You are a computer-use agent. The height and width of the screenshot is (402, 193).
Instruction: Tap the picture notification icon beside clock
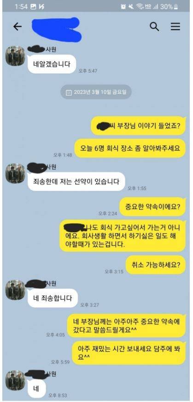33,7
